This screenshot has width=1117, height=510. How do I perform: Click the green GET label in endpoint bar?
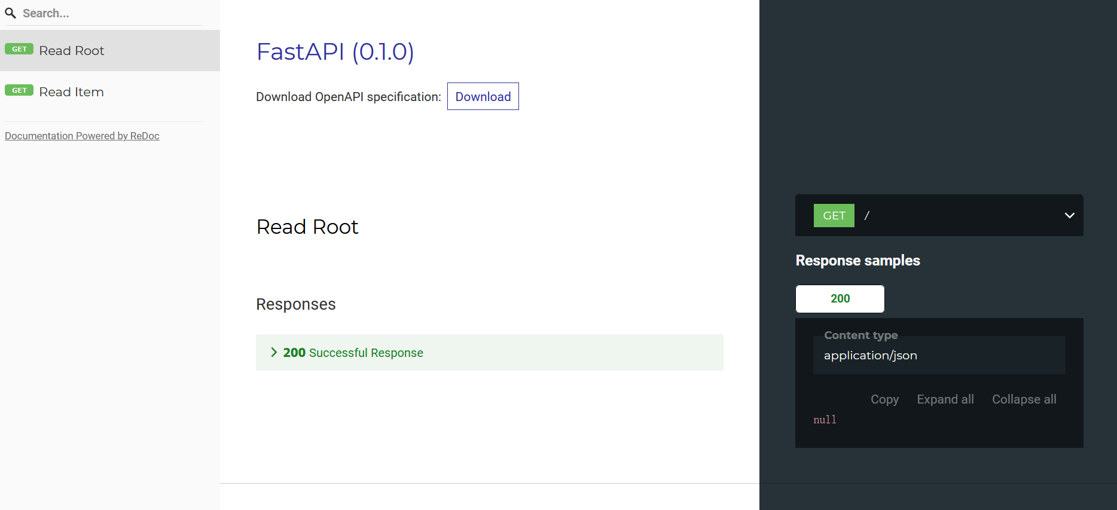click(834, 216)
